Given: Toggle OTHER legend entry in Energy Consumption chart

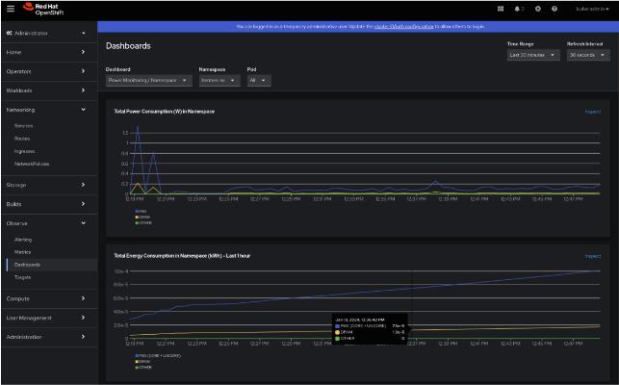Looking at the screenshot, I should [x=143, y=368].
